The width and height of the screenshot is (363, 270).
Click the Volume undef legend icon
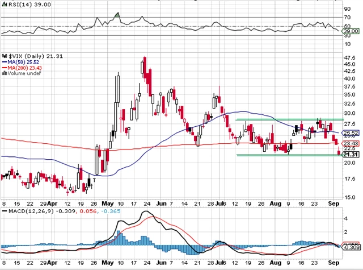click(x=4, y=72)
